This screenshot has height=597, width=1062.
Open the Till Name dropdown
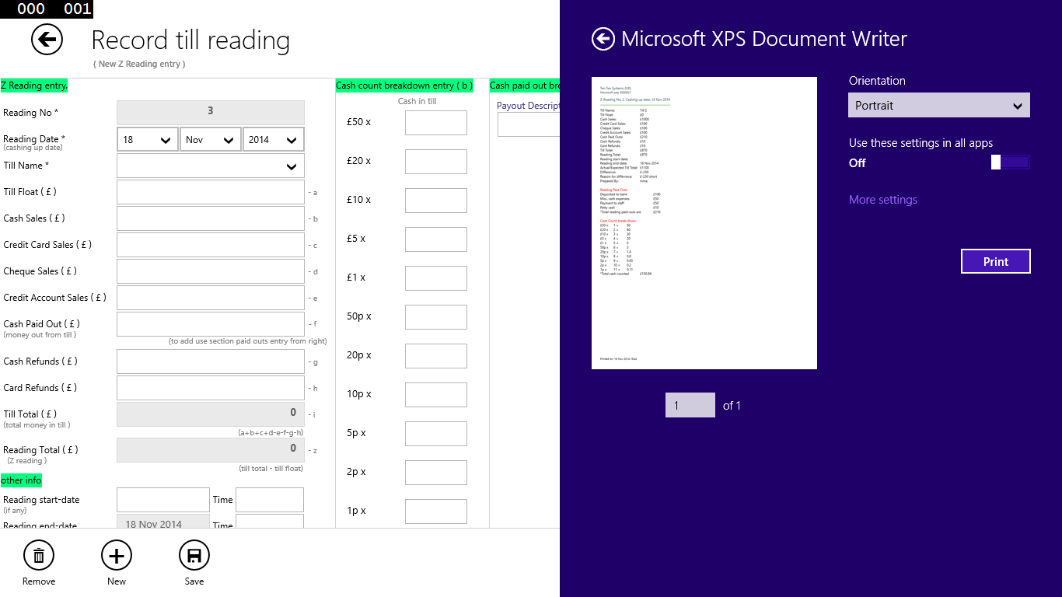tap(210, 166)
